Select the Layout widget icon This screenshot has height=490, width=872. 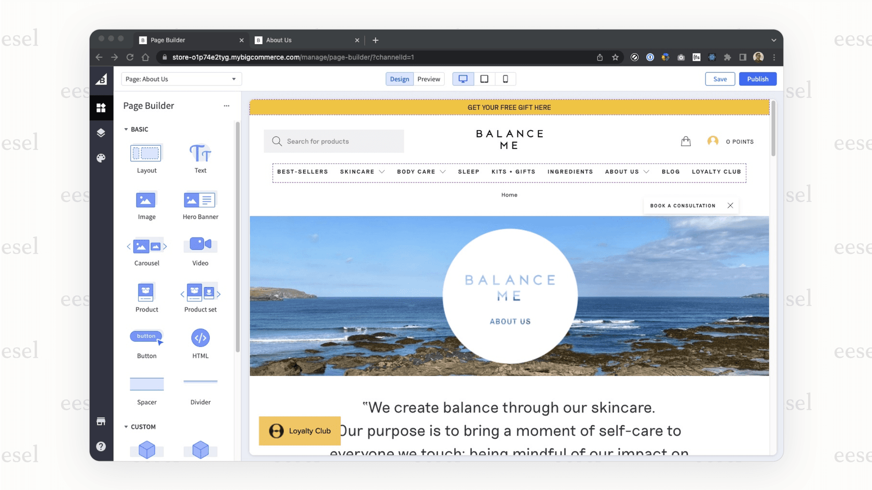click(x=146, y=152)
